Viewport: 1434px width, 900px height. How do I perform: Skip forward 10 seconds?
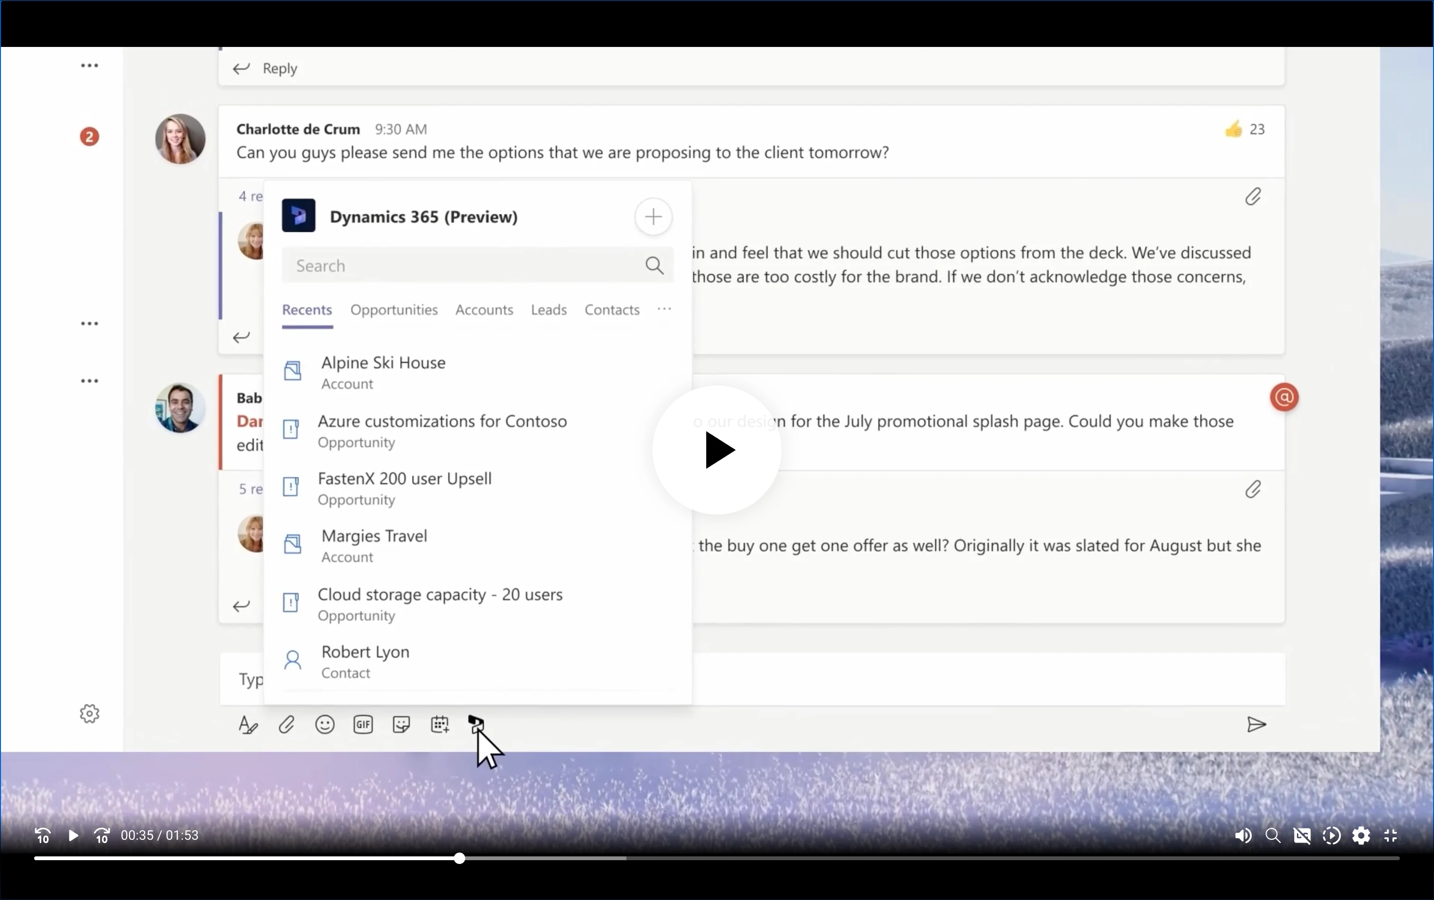(x=102, y=836)
